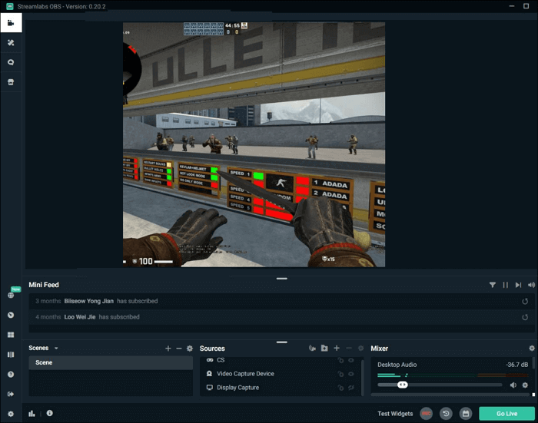The width and height of the screenshot is (538, 423).
Task: Select the Scene item in Scenes list
Action: tap(110, 362)
